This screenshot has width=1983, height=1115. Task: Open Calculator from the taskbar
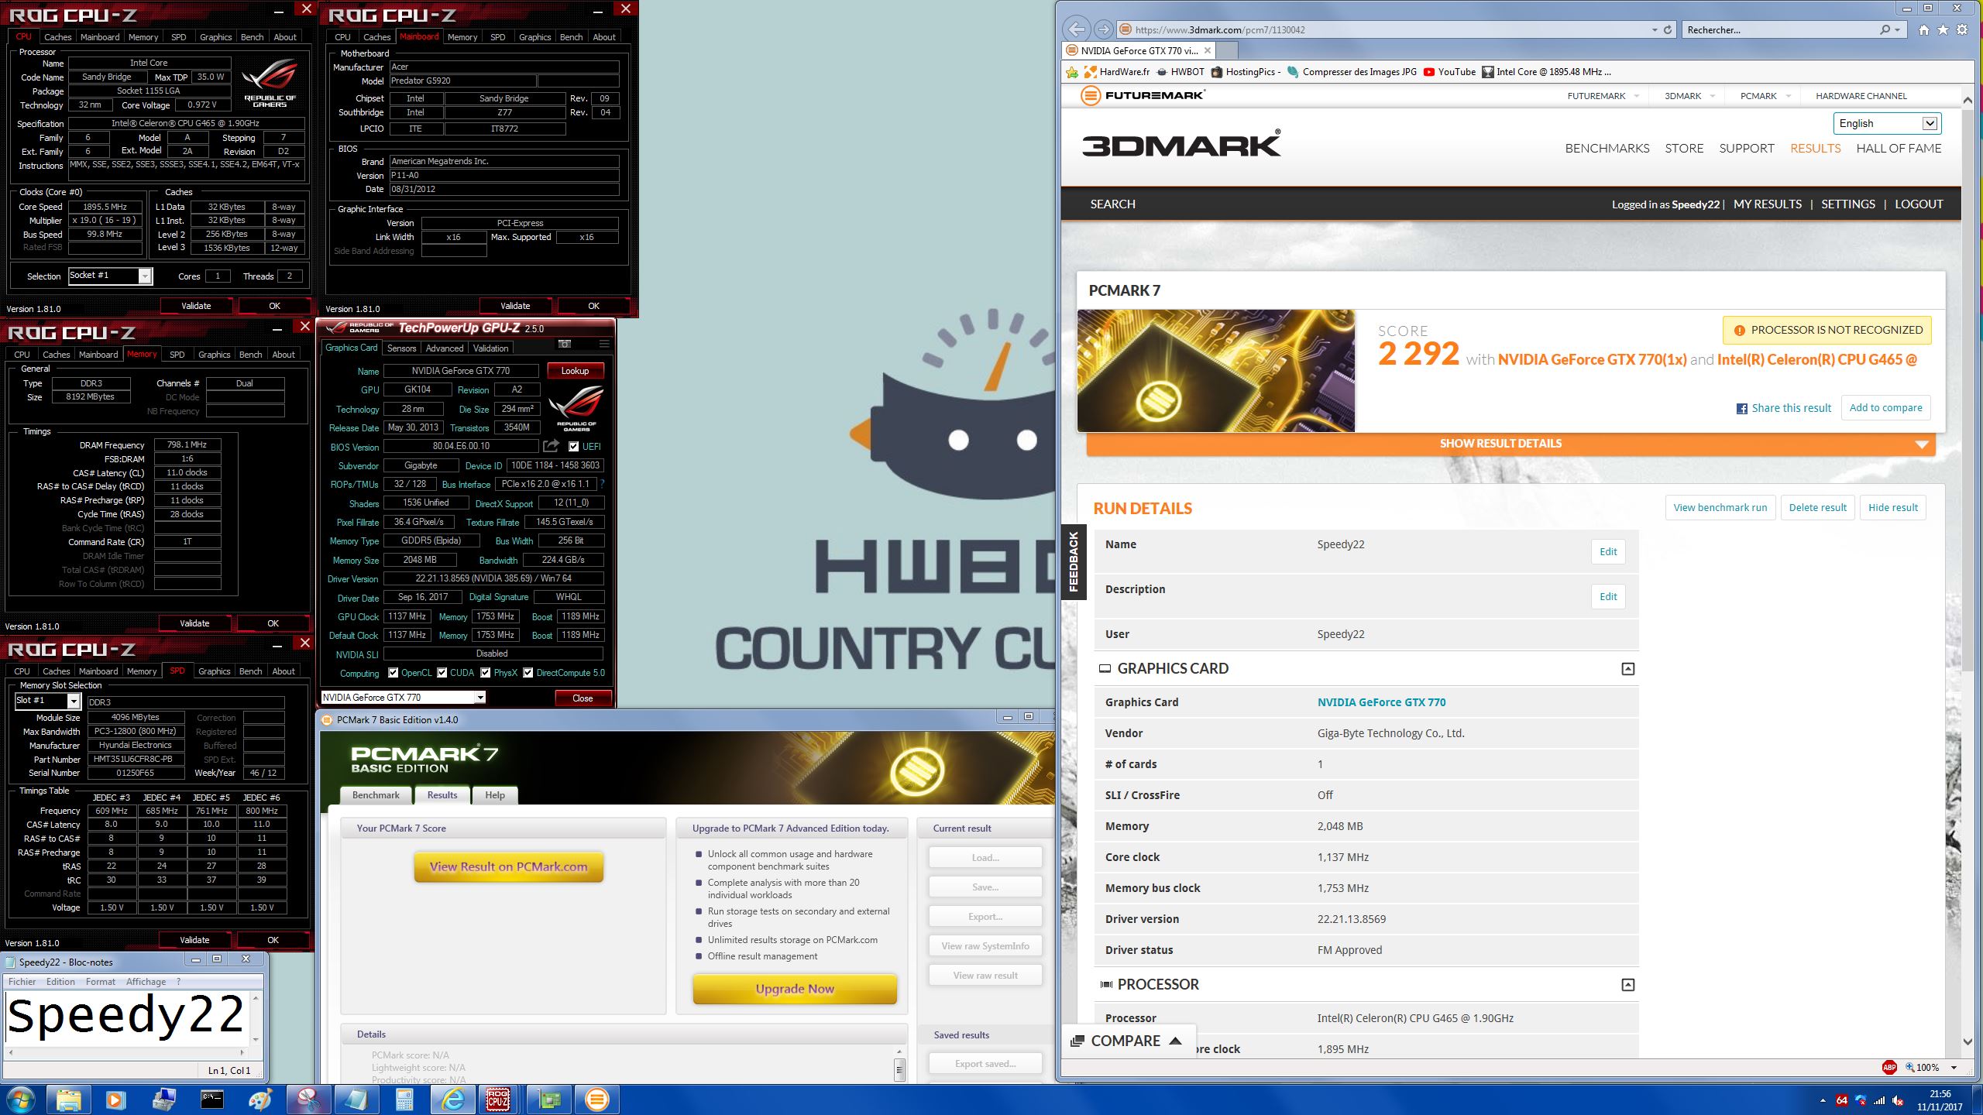(x=404, y=1099)
